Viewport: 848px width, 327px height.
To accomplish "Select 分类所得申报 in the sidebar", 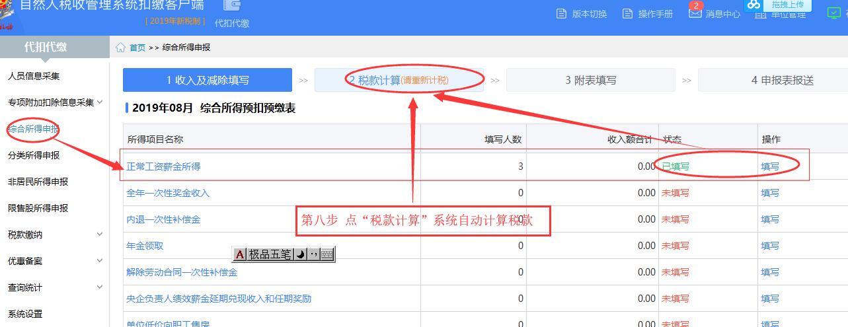I will click(x=34, y=155).
